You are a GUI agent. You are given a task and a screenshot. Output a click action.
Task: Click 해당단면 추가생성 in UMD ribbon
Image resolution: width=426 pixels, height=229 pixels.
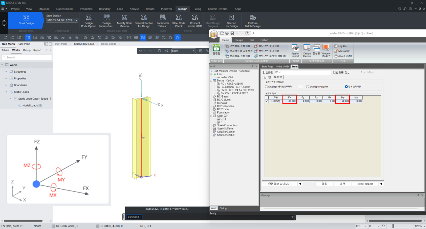[267, 46]
